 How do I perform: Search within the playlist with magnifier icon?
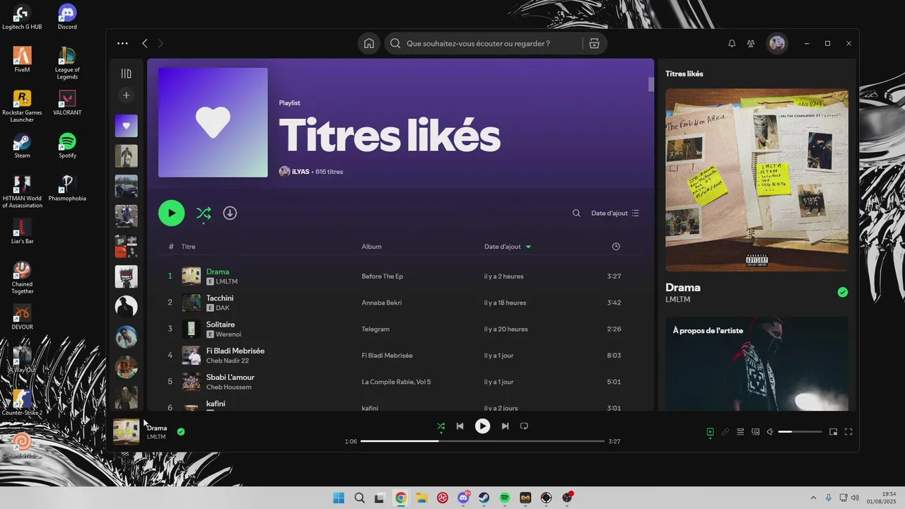pyautogui.click(x=576, y=213)
